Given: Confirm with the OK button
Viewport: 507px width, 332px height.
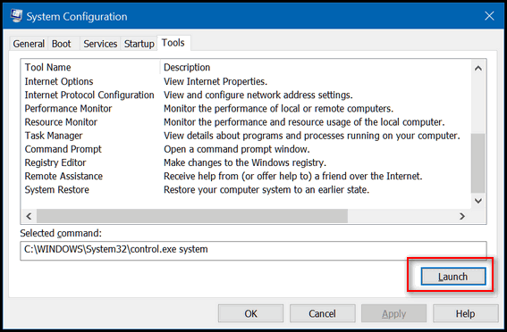Looking at the screenshot, I should tap(250, 313).
